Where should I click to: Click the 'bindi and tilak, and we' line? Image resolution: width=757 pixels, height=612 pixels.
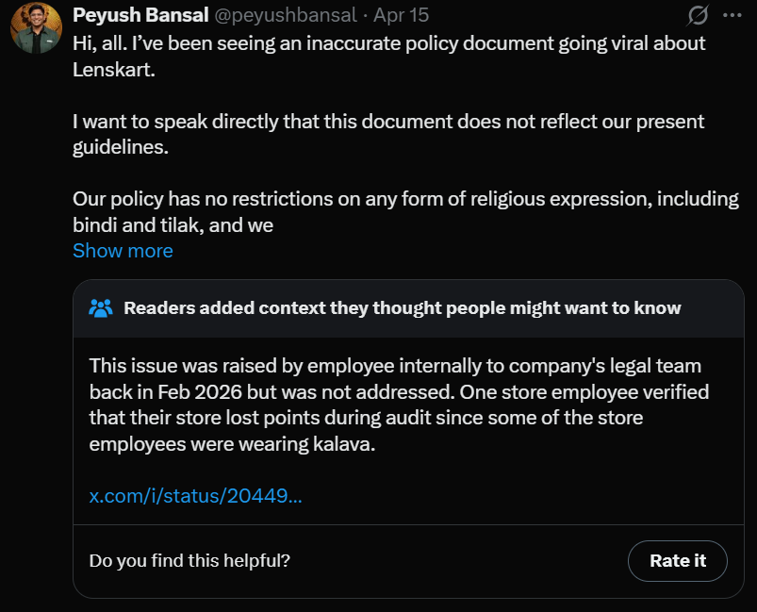click(x=173, y=225)
